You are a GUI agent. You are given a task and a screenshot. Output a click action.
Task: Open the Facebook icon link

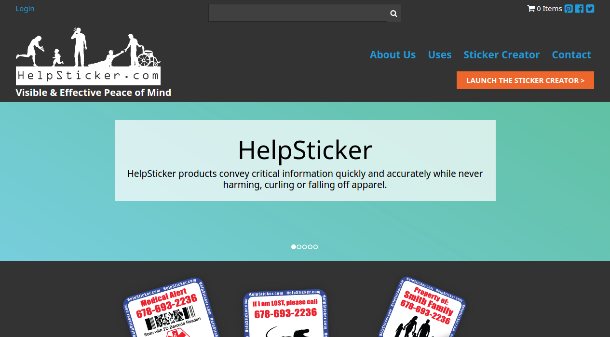pos(580,8)
